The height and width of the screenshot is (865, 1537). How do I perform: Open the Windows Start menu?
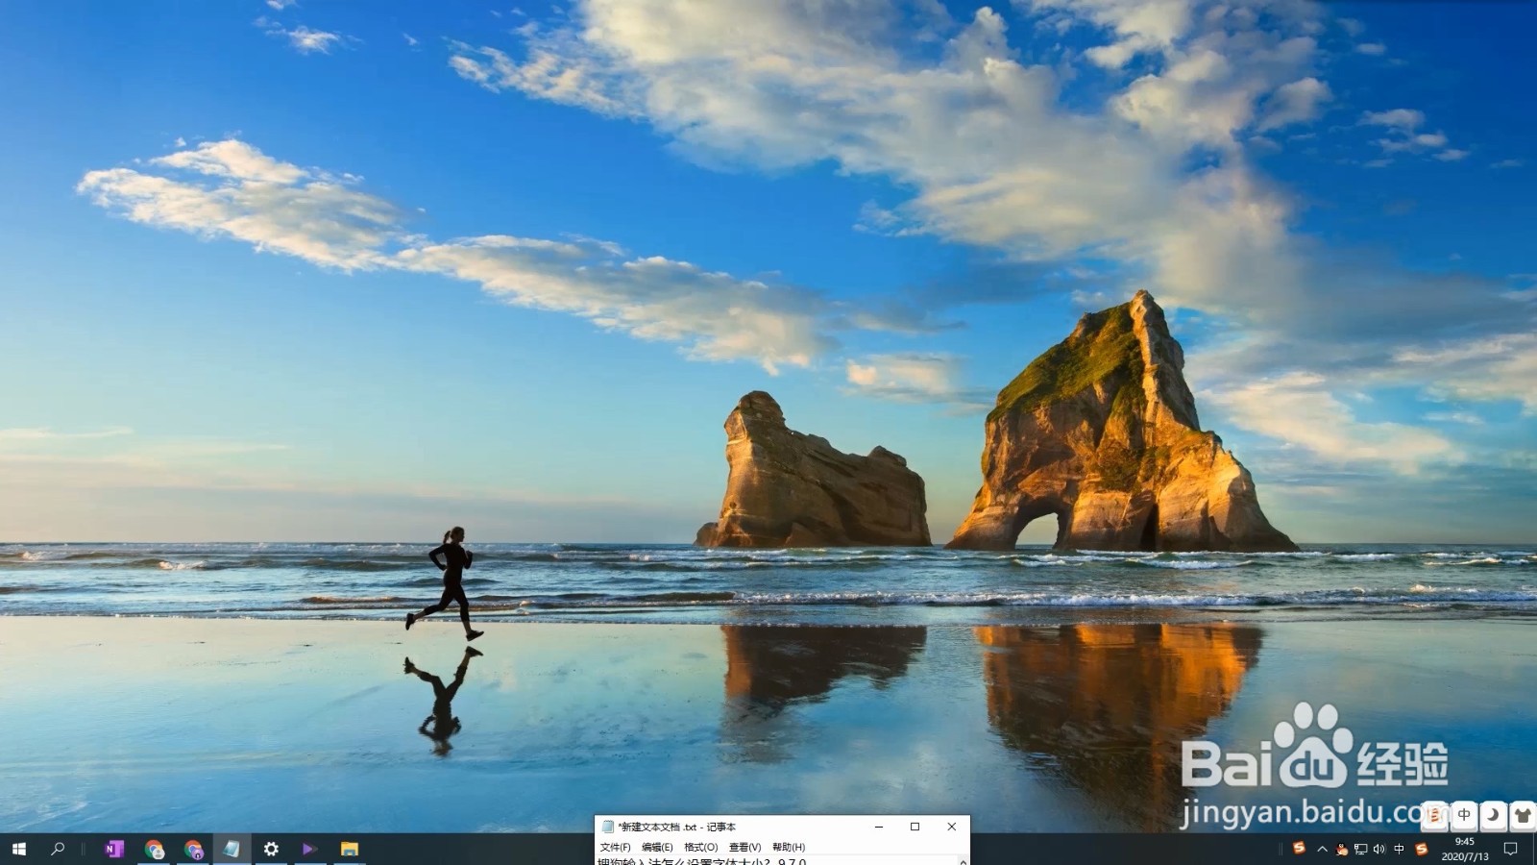pos(18,849)
